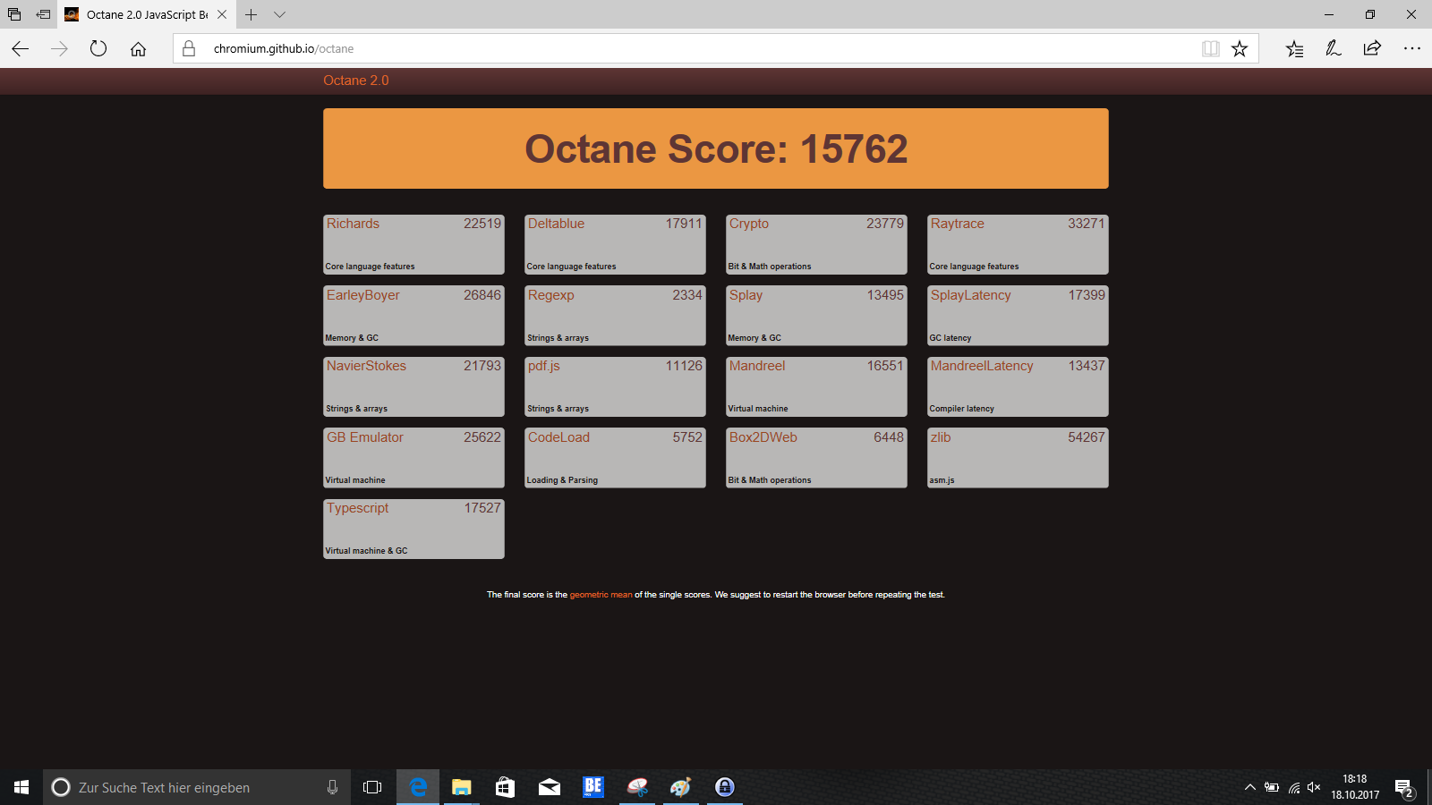The height and width of the screenshot is (805, 1432).
Task: Click the Cortana search box
Action: coord(197,787)
